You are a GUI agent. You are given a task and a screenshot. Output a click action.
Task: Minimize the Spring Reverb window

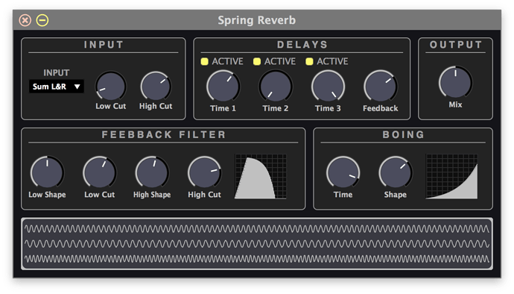tap(42, 20)
